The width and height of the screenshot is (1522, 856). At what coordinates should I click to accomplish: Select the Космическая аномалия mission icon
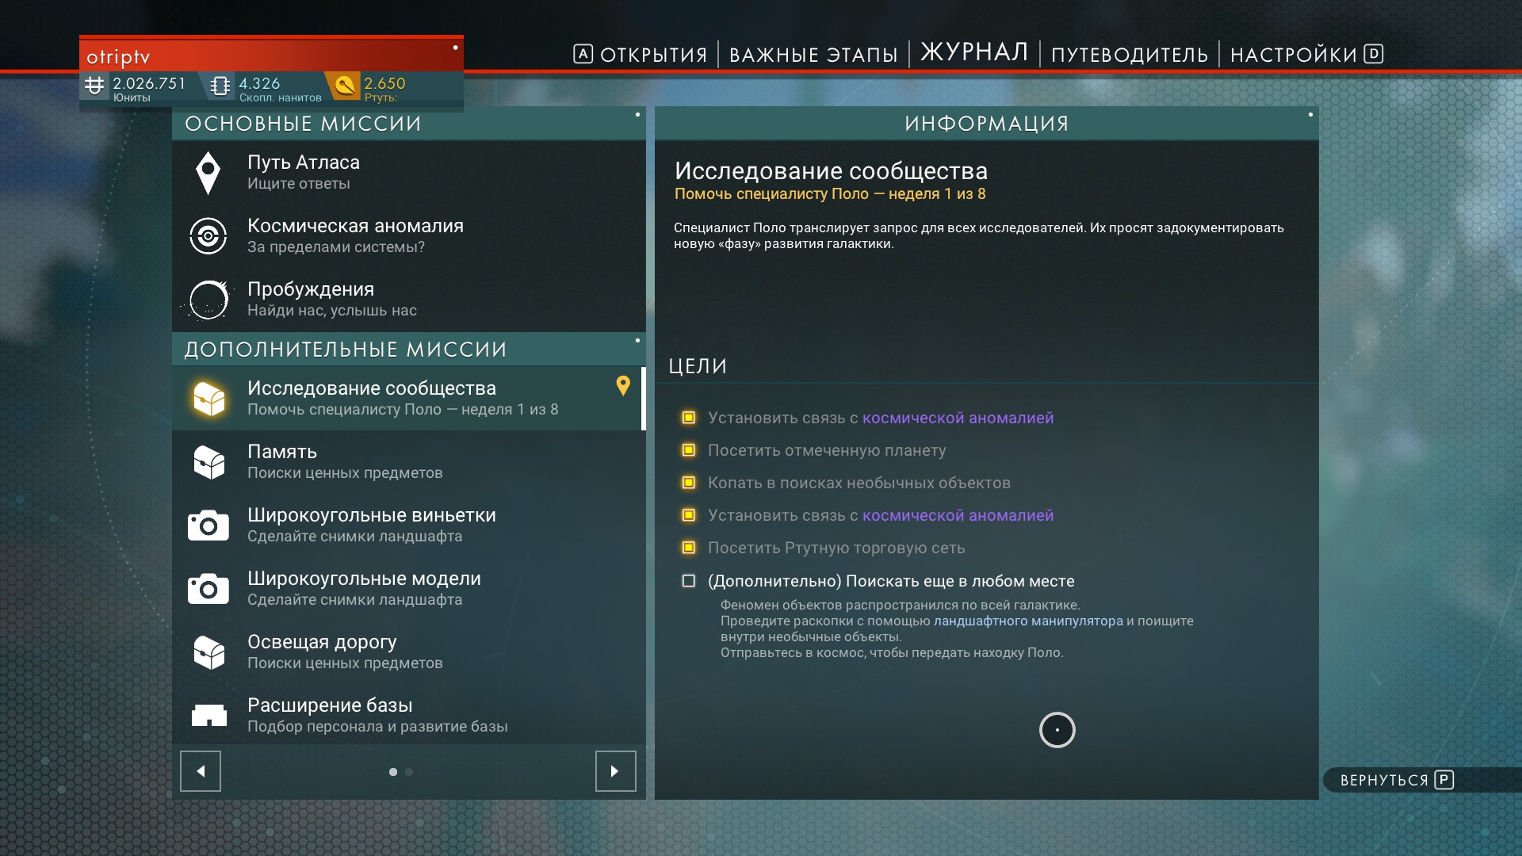[208, 236]
